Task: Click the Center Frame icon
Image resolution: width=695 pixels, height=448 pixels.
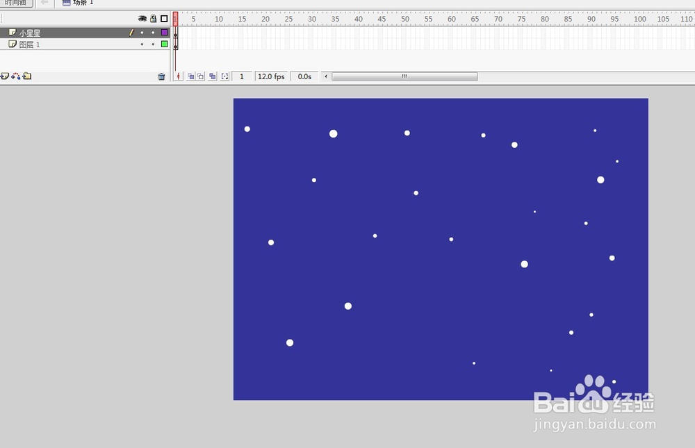Action: 178,76
